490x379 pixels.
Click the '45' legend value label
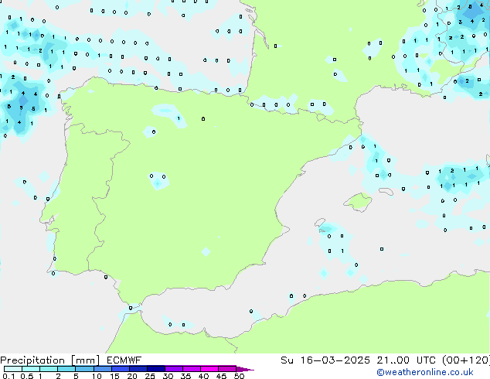[x=221, y=376]
